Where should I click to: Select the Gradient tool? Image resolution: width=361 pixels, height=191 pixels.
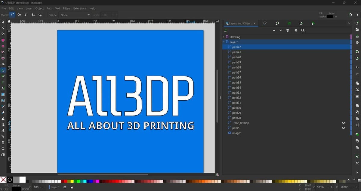3,94
